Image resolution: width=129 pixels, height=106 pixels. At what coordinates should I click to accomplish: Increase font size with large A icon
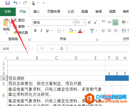(x=89, y=22)
